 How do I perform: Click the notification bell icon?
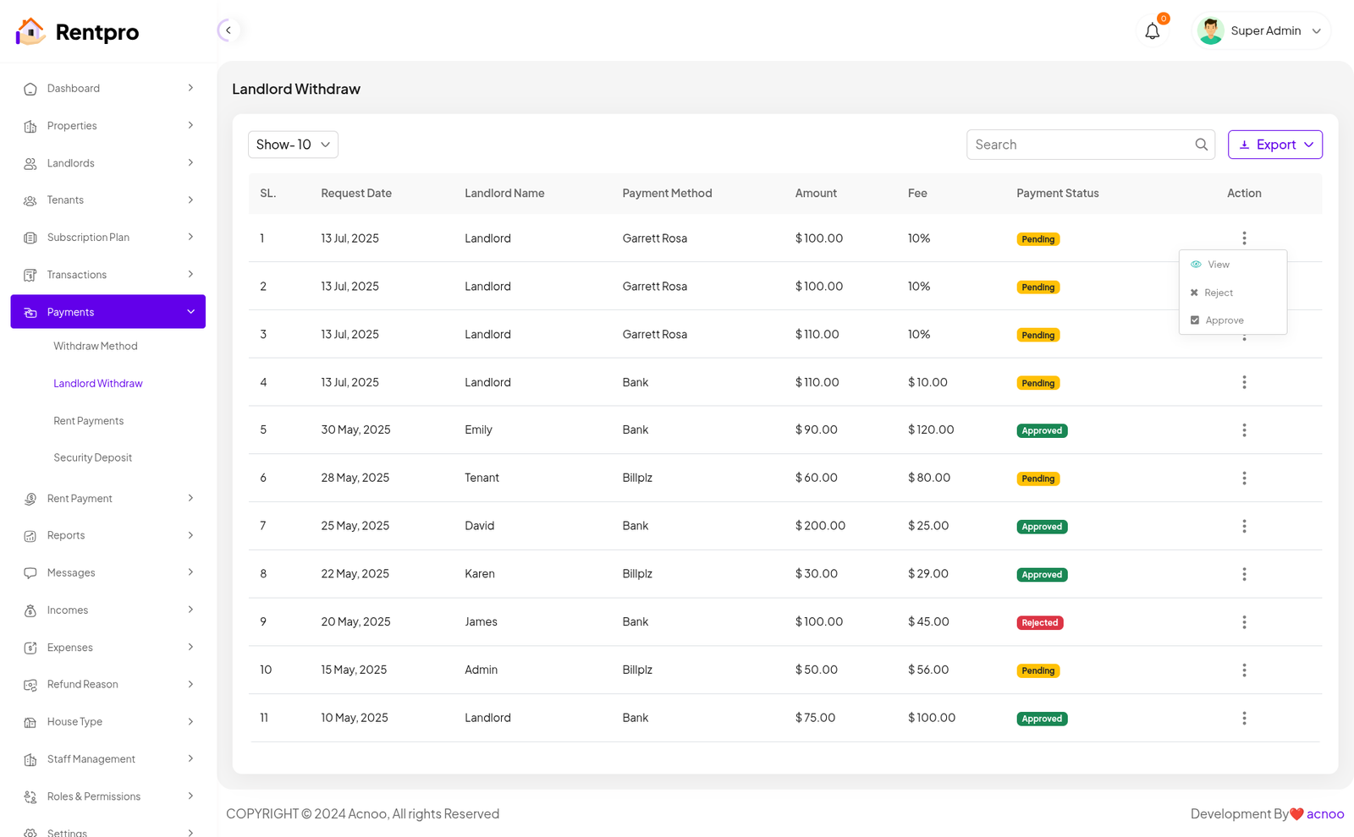1152,31
